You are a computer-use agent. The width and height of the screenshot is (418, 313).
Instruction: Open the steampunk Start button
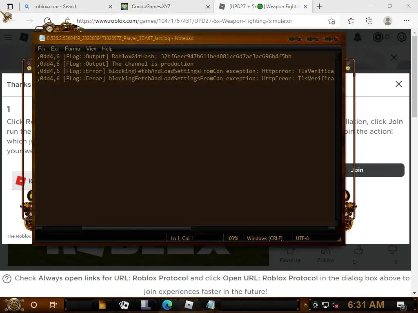[x=14, y=305]
